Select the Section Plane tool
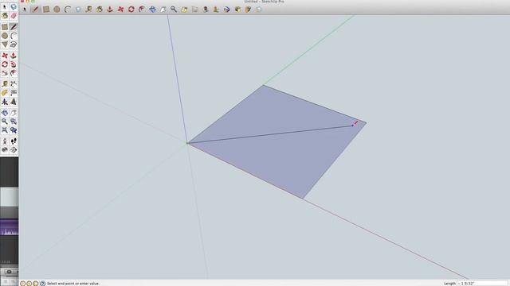 14,150
